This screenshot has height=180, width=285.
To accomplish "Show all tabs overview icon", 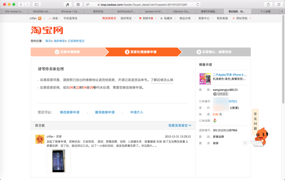I will click(x=279, y=4).
